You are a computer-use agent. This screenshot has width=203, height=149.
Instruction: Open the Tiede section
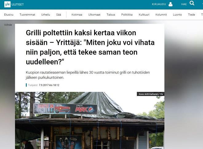(x=192, y=15)
